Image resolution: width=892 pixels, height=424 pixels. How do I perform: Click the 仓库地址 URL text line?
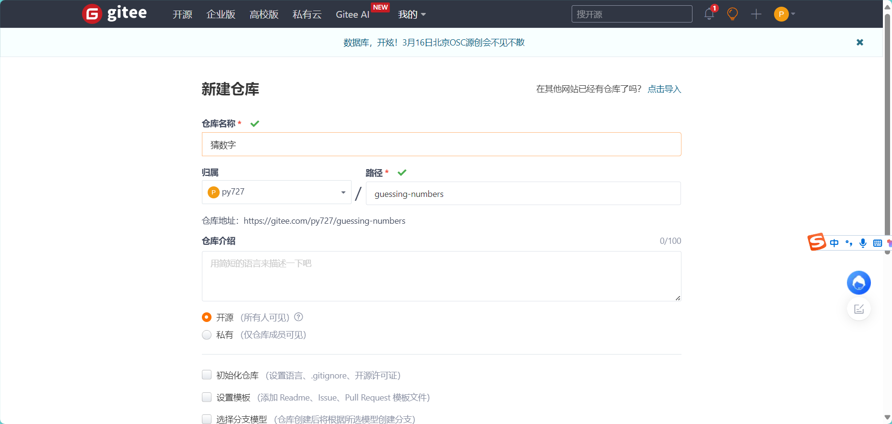(x=304, y=221)
